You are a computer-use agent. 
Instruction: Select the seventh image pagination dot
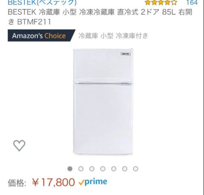point(135,169)
